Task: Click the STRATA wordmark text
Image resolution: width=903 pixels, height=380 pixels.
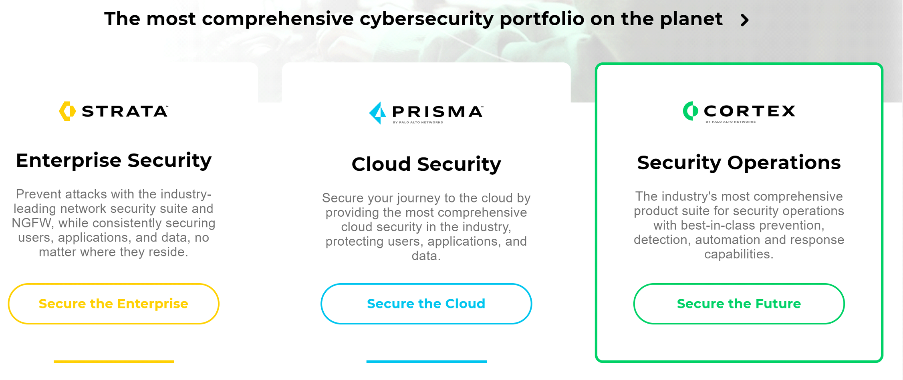Action: coord(125,111)
